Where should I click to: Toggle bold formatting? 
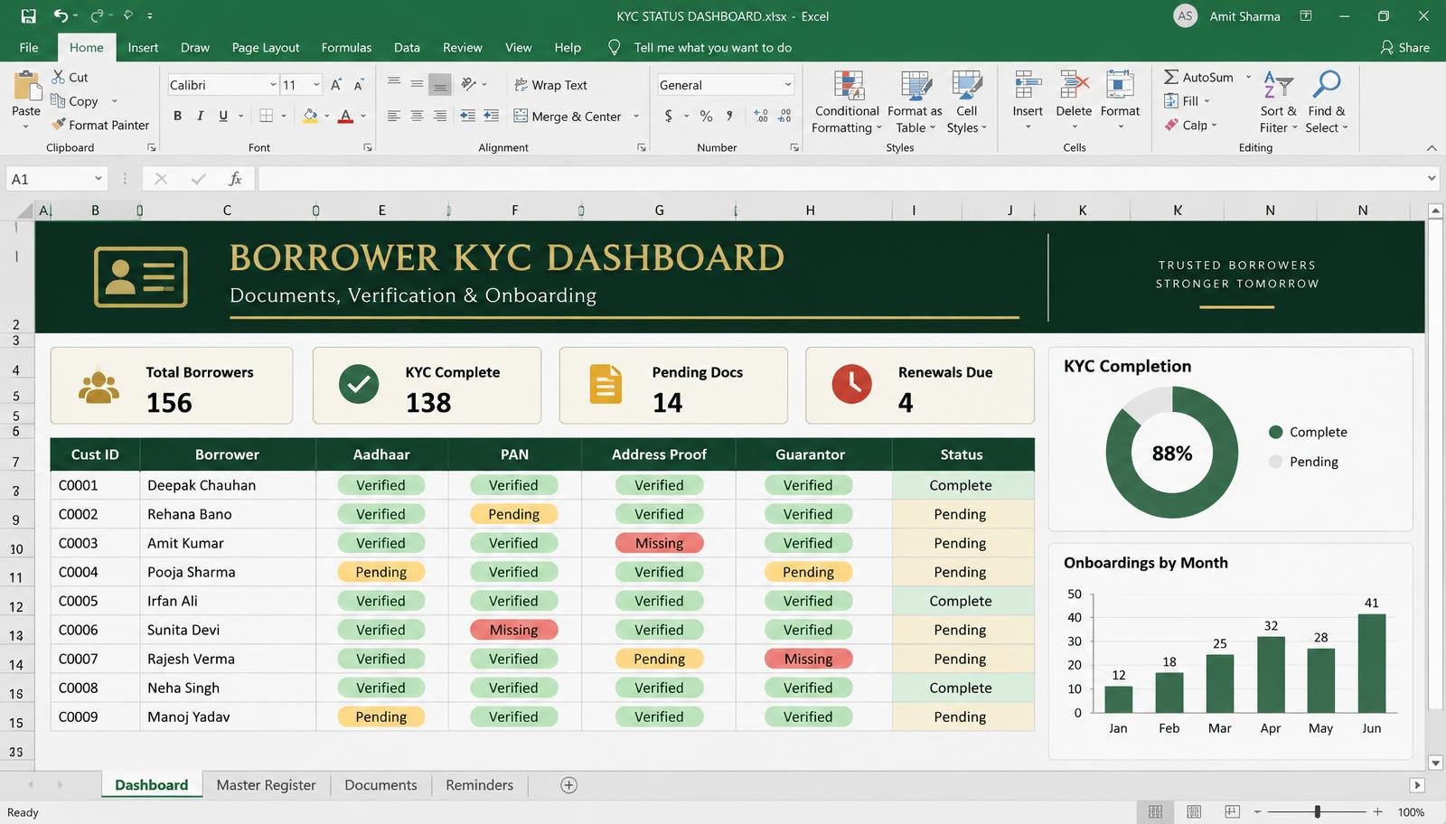177,116
